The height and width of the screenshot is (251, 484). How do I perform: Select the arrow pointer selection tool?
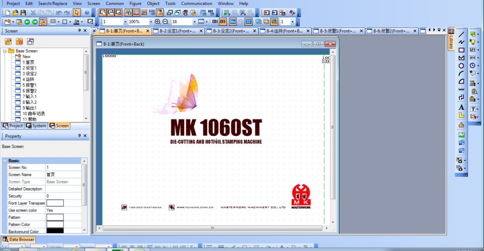click(x=77, y=12)
